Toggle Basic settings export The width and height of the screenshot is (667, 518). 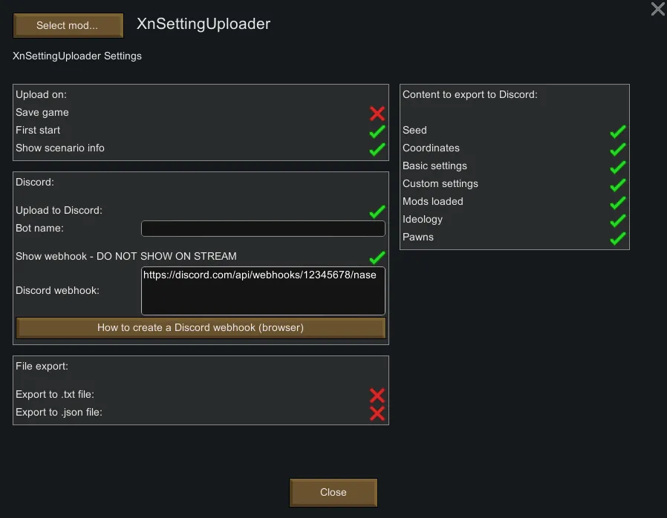coord(618,167)
